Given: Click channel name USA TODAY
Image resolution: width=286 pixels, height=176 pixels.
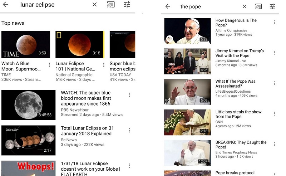Looking at the screenshot, I should click(x=120, y=75).
